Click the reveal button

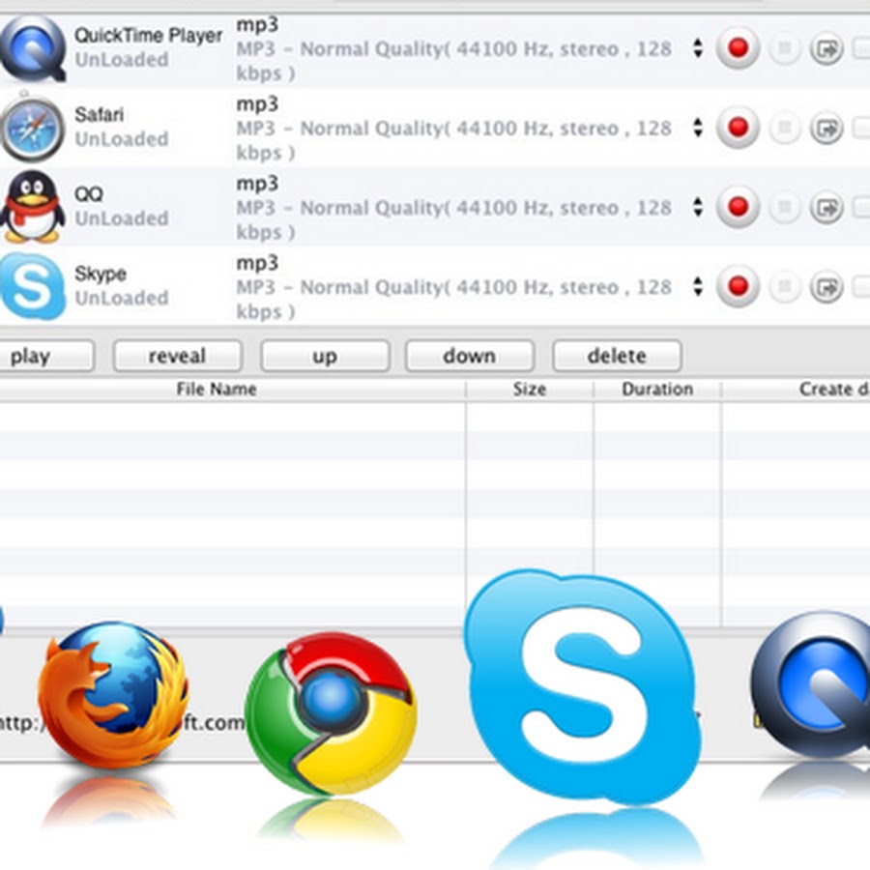(178, 356)
